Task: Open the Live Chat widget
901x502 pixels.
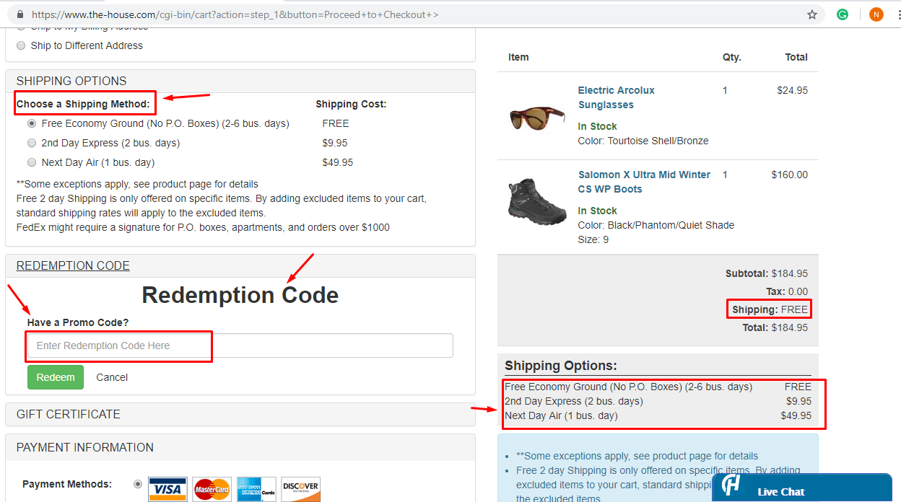Action: pyautogui.click(x=801, y=488)
